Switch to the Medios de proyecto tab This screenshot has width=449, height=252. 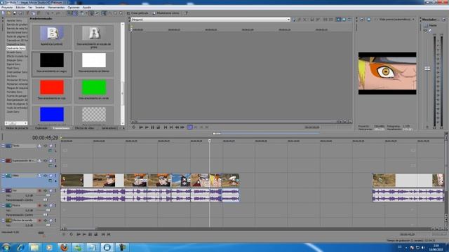click(17, 128)
